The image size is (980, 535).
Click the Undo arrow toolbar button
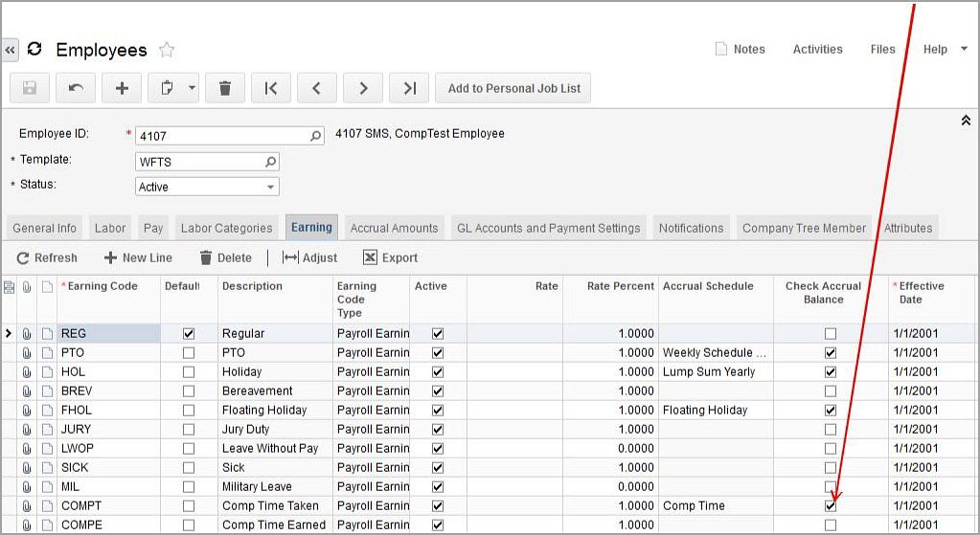point(76,88)
